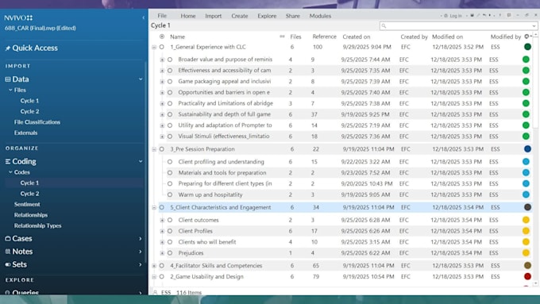Click the code circle icon for Warm up and hospitatlity
The width and height of the screenshot is (540, 304).
point(170,194)
